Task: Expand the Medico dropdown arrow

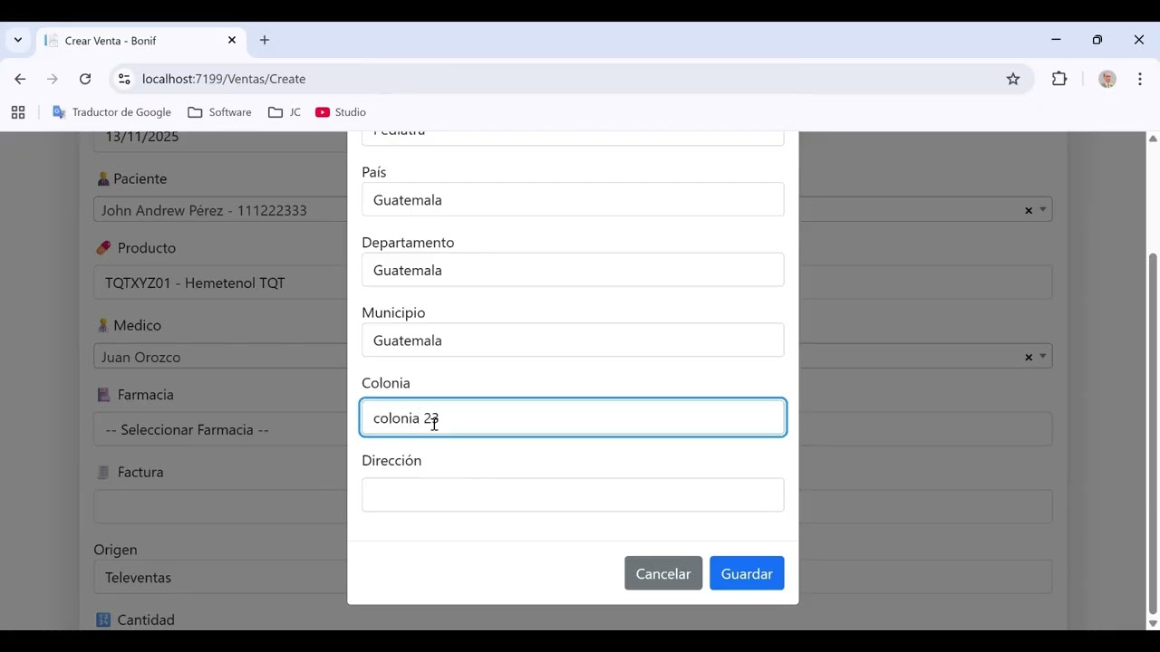Action: [x=1043, y=357]
